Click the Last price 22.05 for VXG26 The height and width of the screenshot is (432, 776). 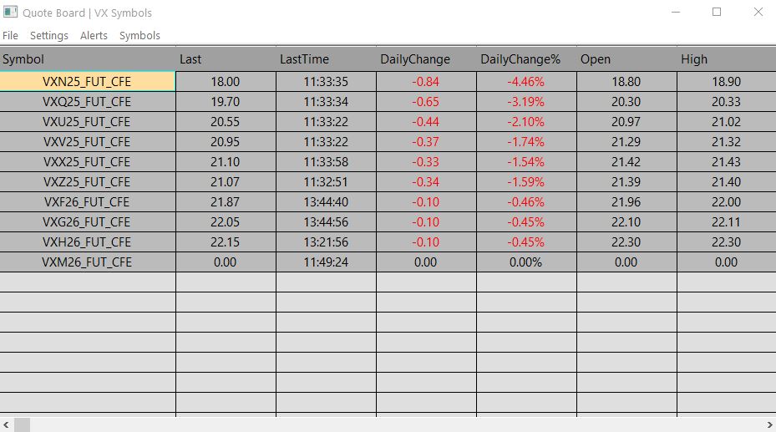[x=226, y=222]
